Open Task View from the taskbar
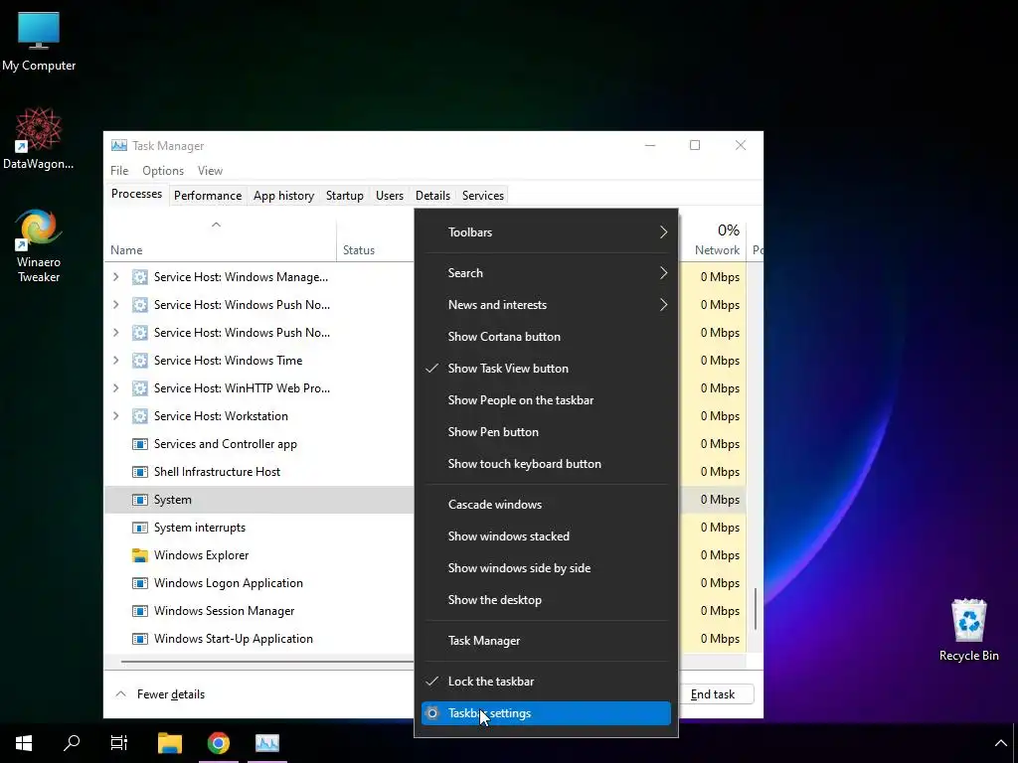This screenshot has height=763, width=1018. click(x=119, y=743)
